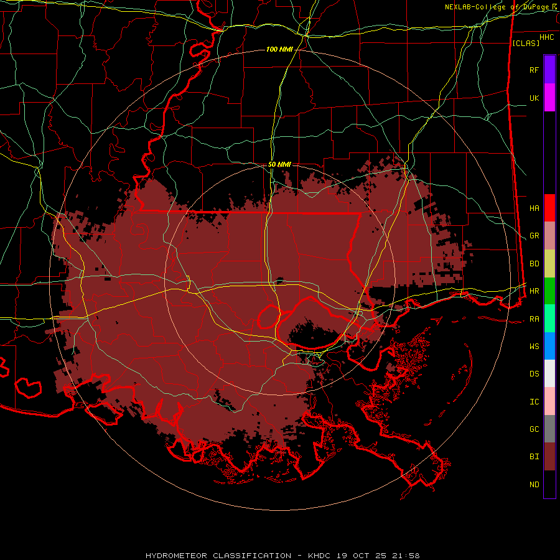
Task: Click the BD legend label
Action: 534,264
